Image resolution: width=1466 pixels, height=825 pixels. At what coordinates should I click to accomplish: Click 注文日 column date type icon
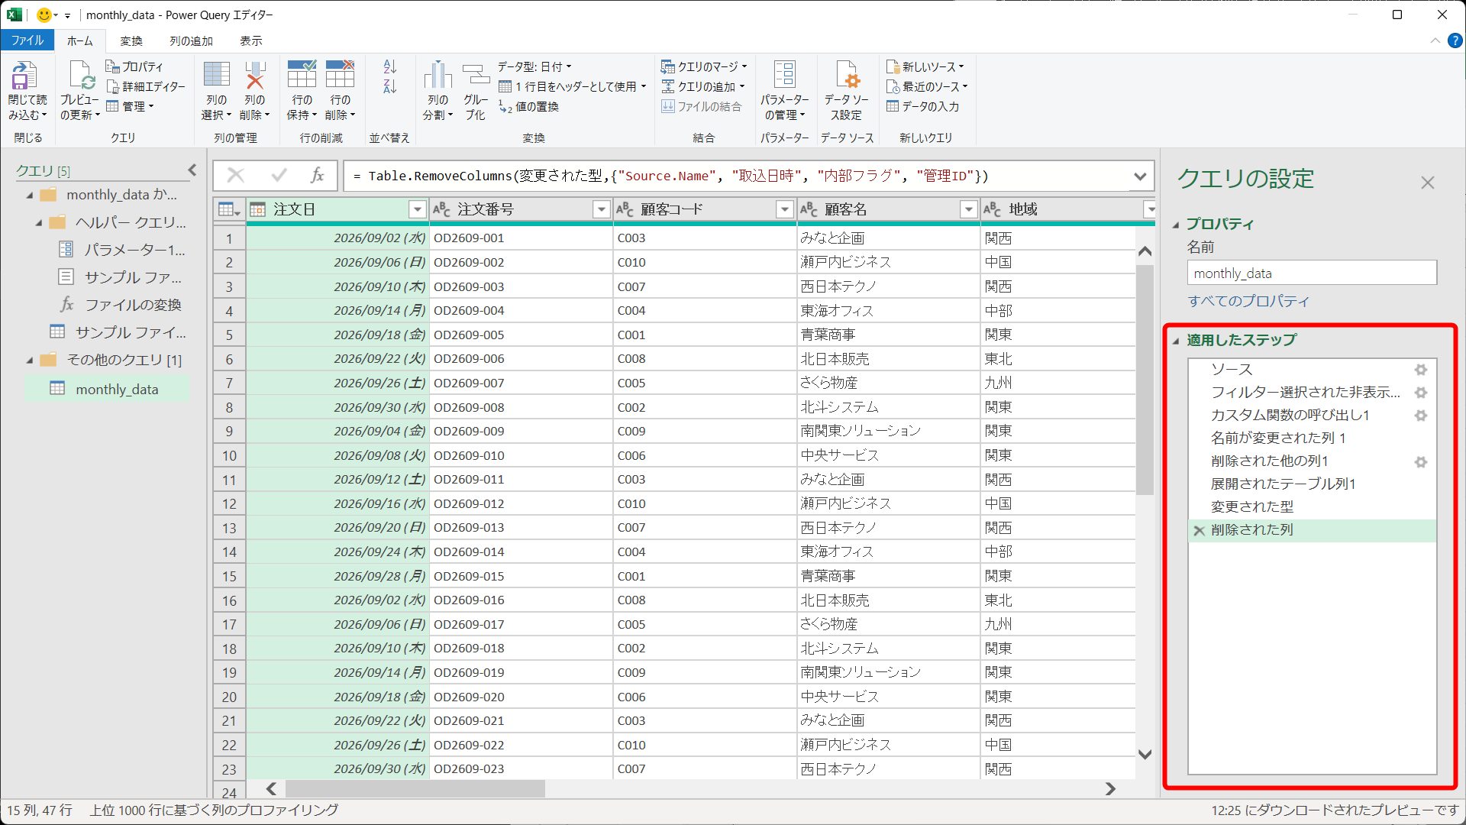[x=258, y=209]
